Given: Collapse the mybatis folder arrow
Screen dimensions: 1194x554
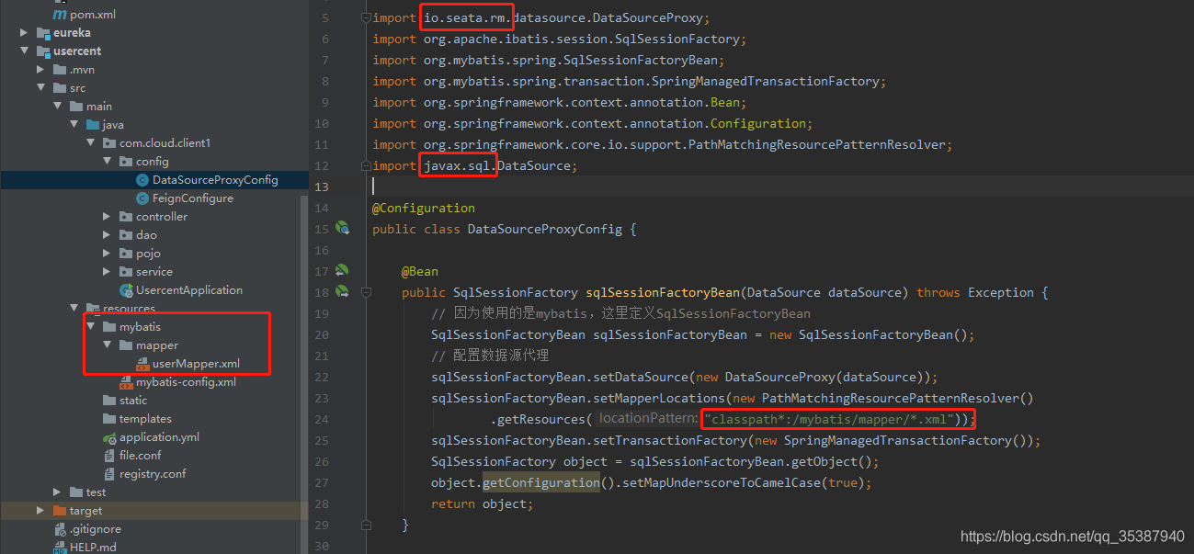Looking at the screenshot, I should (x=90, y=327).
